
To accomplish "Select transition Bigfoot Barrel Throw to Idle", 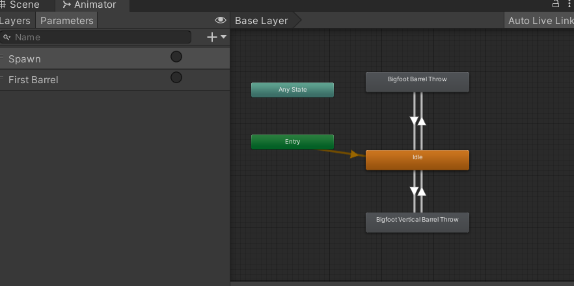I will click(x=414, y=121).
